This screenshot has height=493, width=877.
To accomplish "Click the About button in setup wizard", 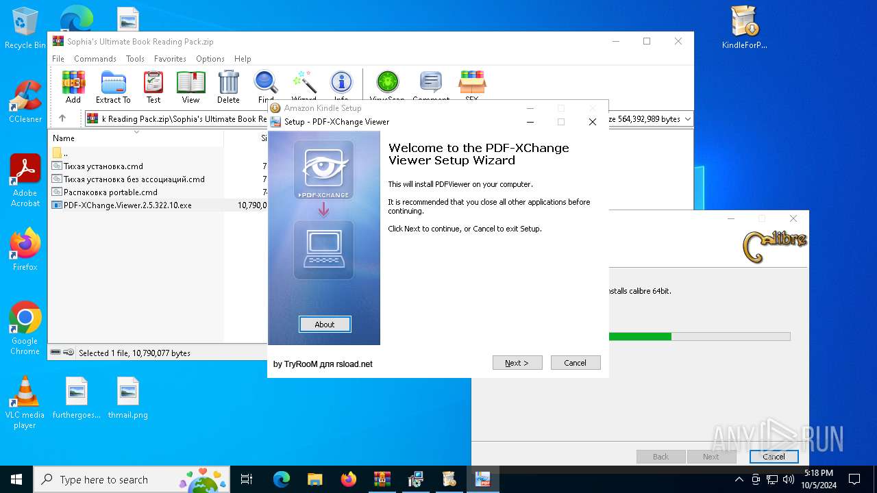I will tap(325, 325).
